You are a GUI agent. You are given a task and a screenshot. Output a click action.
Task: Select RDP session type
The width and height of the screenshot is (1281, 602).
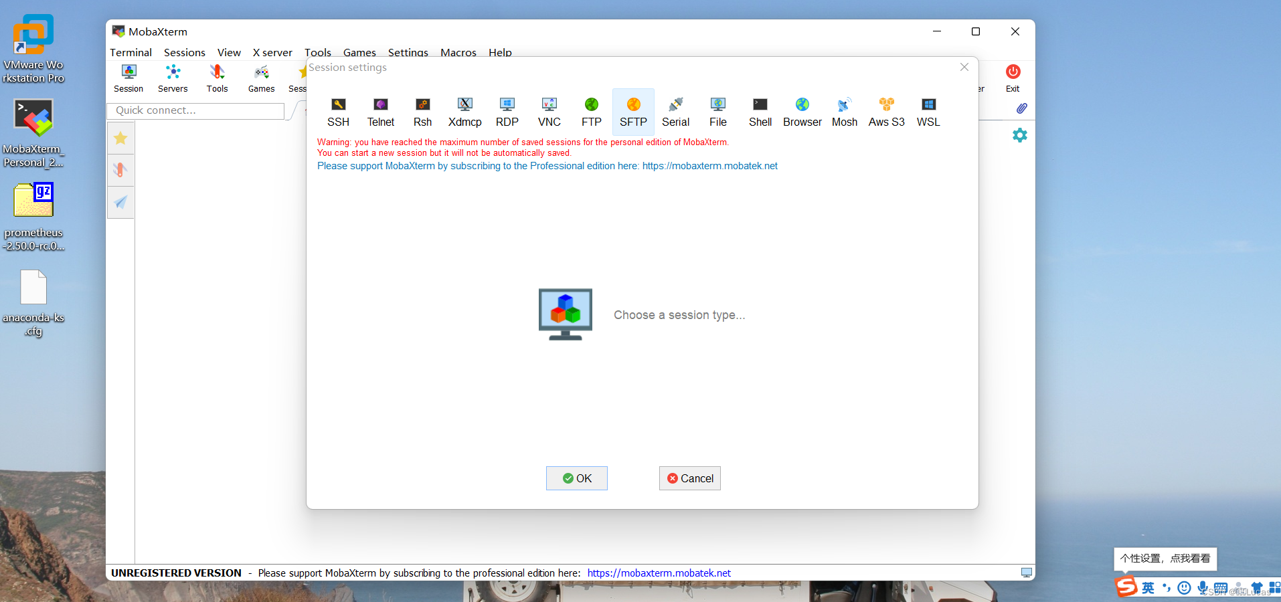507,112
